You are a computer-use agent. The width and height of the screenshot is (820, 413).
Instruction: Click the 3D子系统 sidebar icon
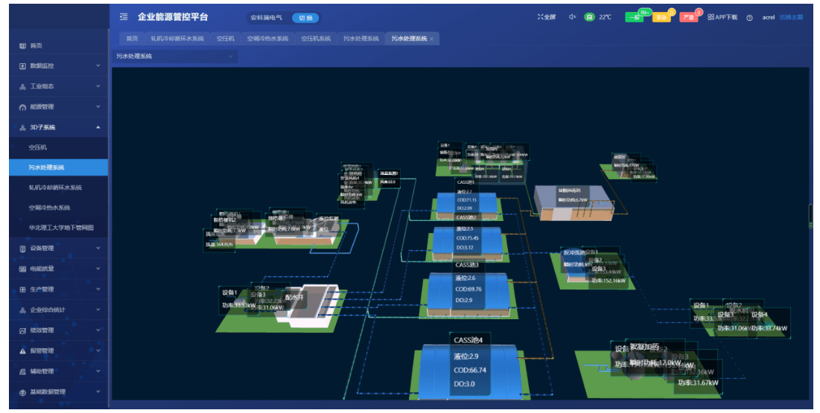(22, 127)
